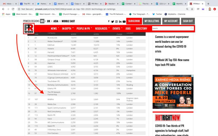Image resolution: width=218 pixels, height=136 pixels.
Task: Close the Cision ad with the X icon
Action: [x=192, y=76]
